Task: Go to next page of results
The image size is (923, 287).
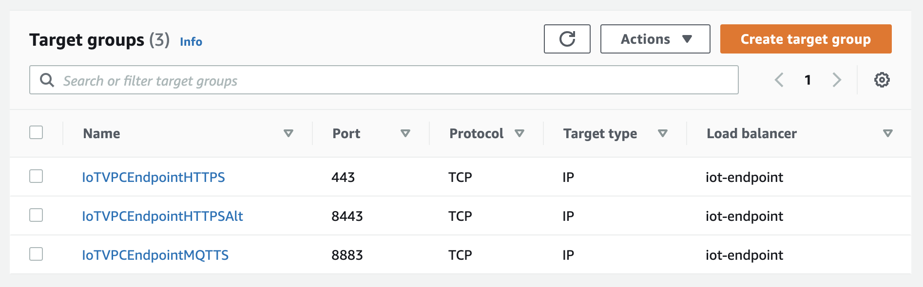Action: pos(837,80)
